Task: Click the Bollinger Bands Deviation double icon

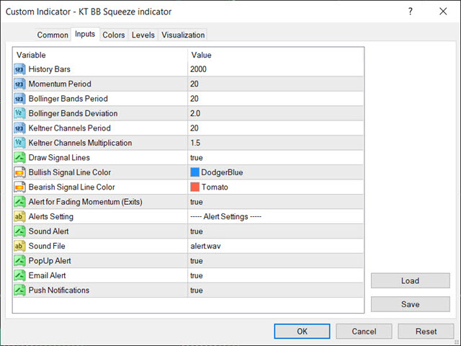Action: [x=19, y=113]
